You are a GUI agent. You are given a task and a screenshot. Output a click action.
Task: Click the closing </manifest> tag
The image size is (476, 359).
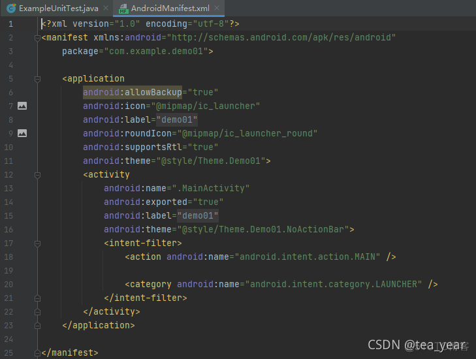point(70,352)
